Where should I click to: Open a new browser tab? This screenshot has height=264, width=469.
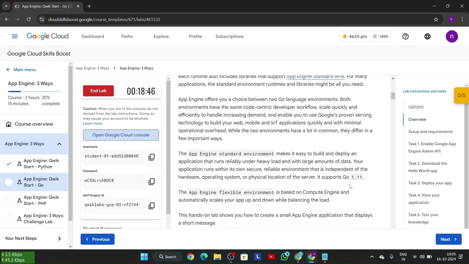pyautogui.click(x=89, y=6)
